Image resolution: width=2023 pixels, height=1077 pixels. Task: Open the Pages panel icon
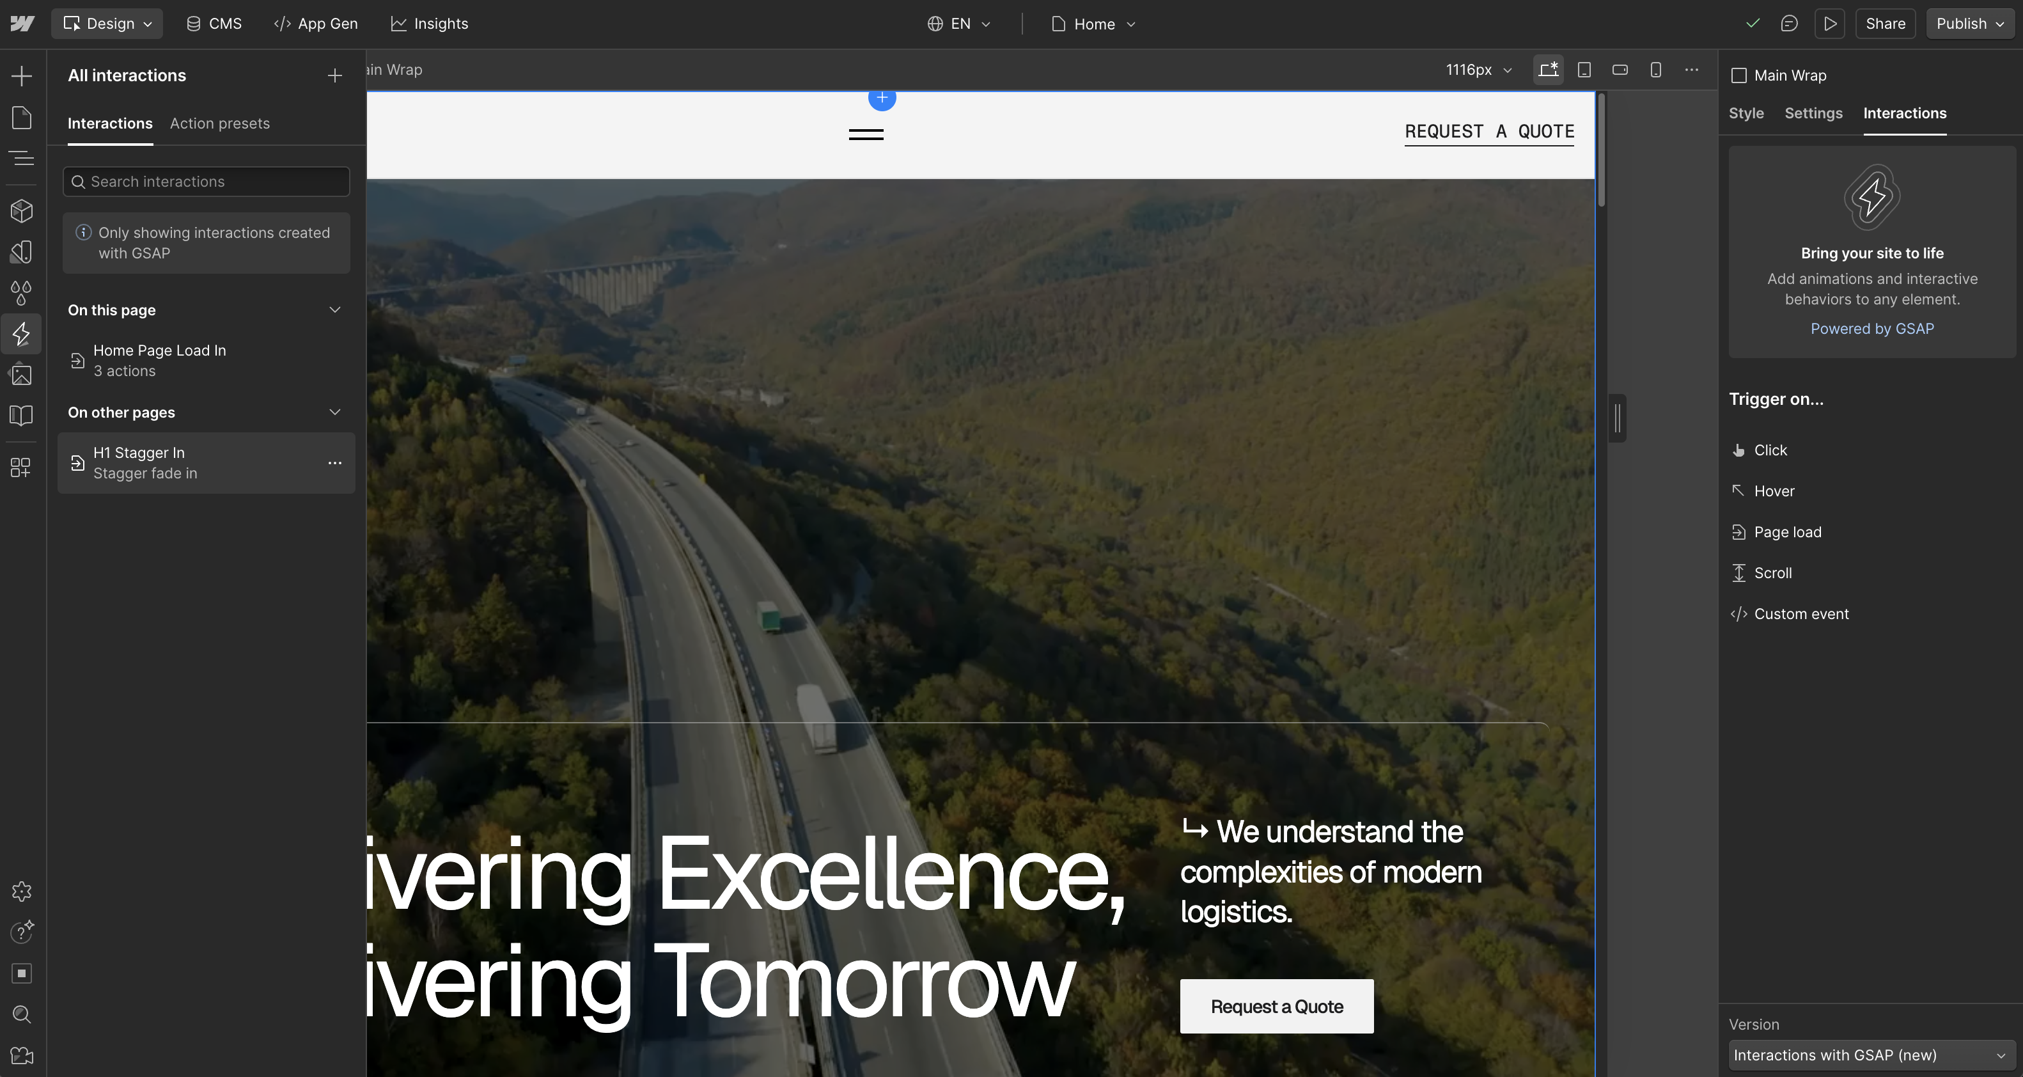coord(21,118)
